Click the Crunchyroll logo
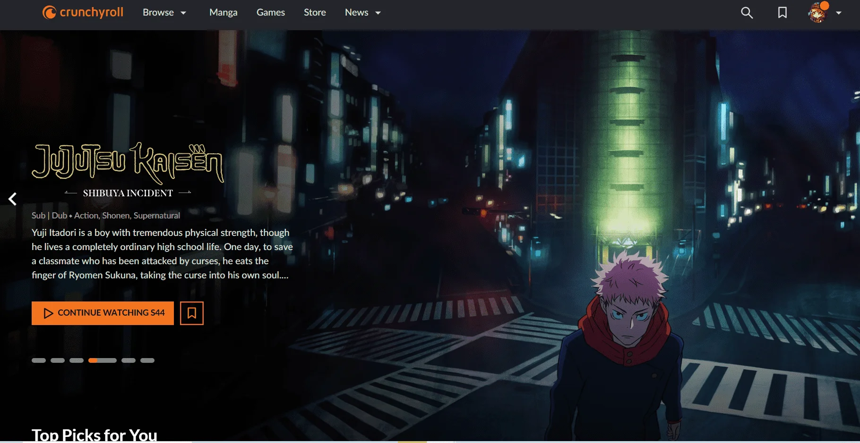This screenshot has width=860, height=443. coord(83,12)
